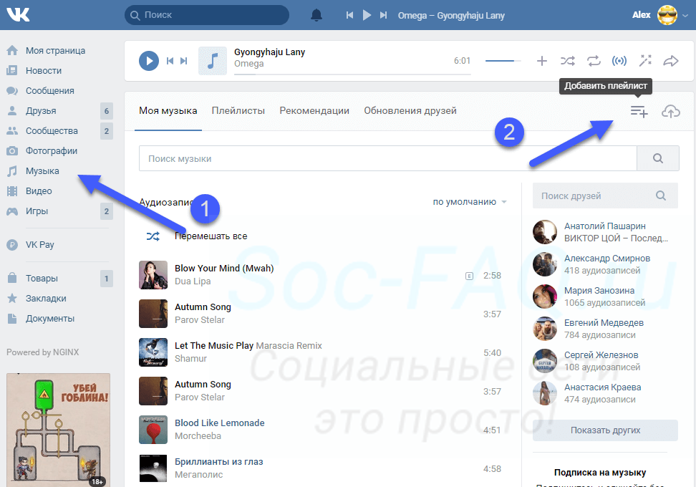The width and height of the screenshot is (696, 487).
Task: Click the Морcheeba artist link Morcheeba
Action: click(198, 436)
